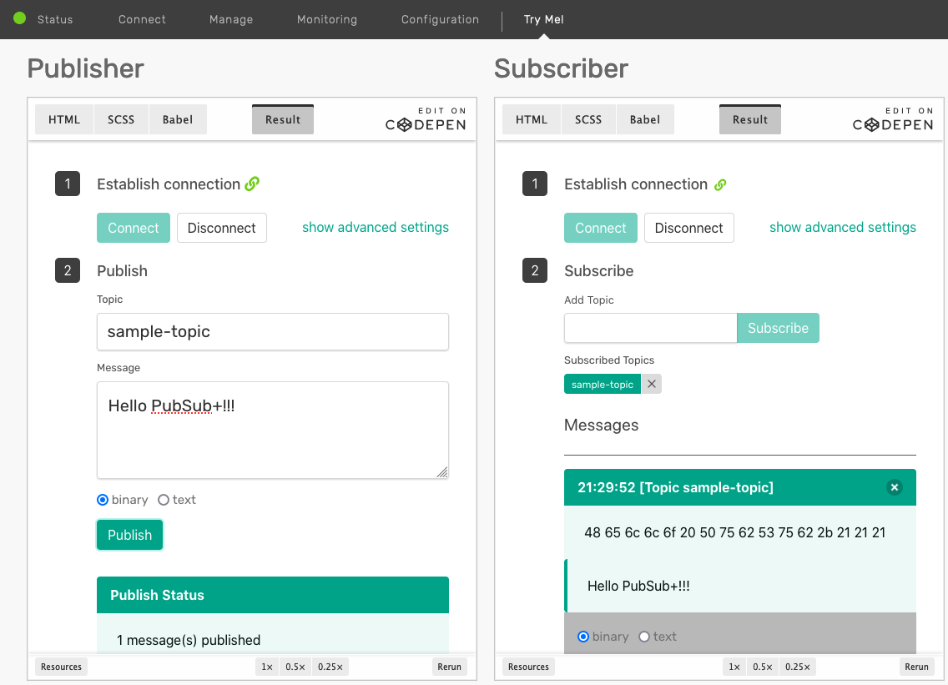Enable binary display in the Subscriber messages panel
Image resolution: width=948 pixels, height=685 pixels.
tap(582, 636)
